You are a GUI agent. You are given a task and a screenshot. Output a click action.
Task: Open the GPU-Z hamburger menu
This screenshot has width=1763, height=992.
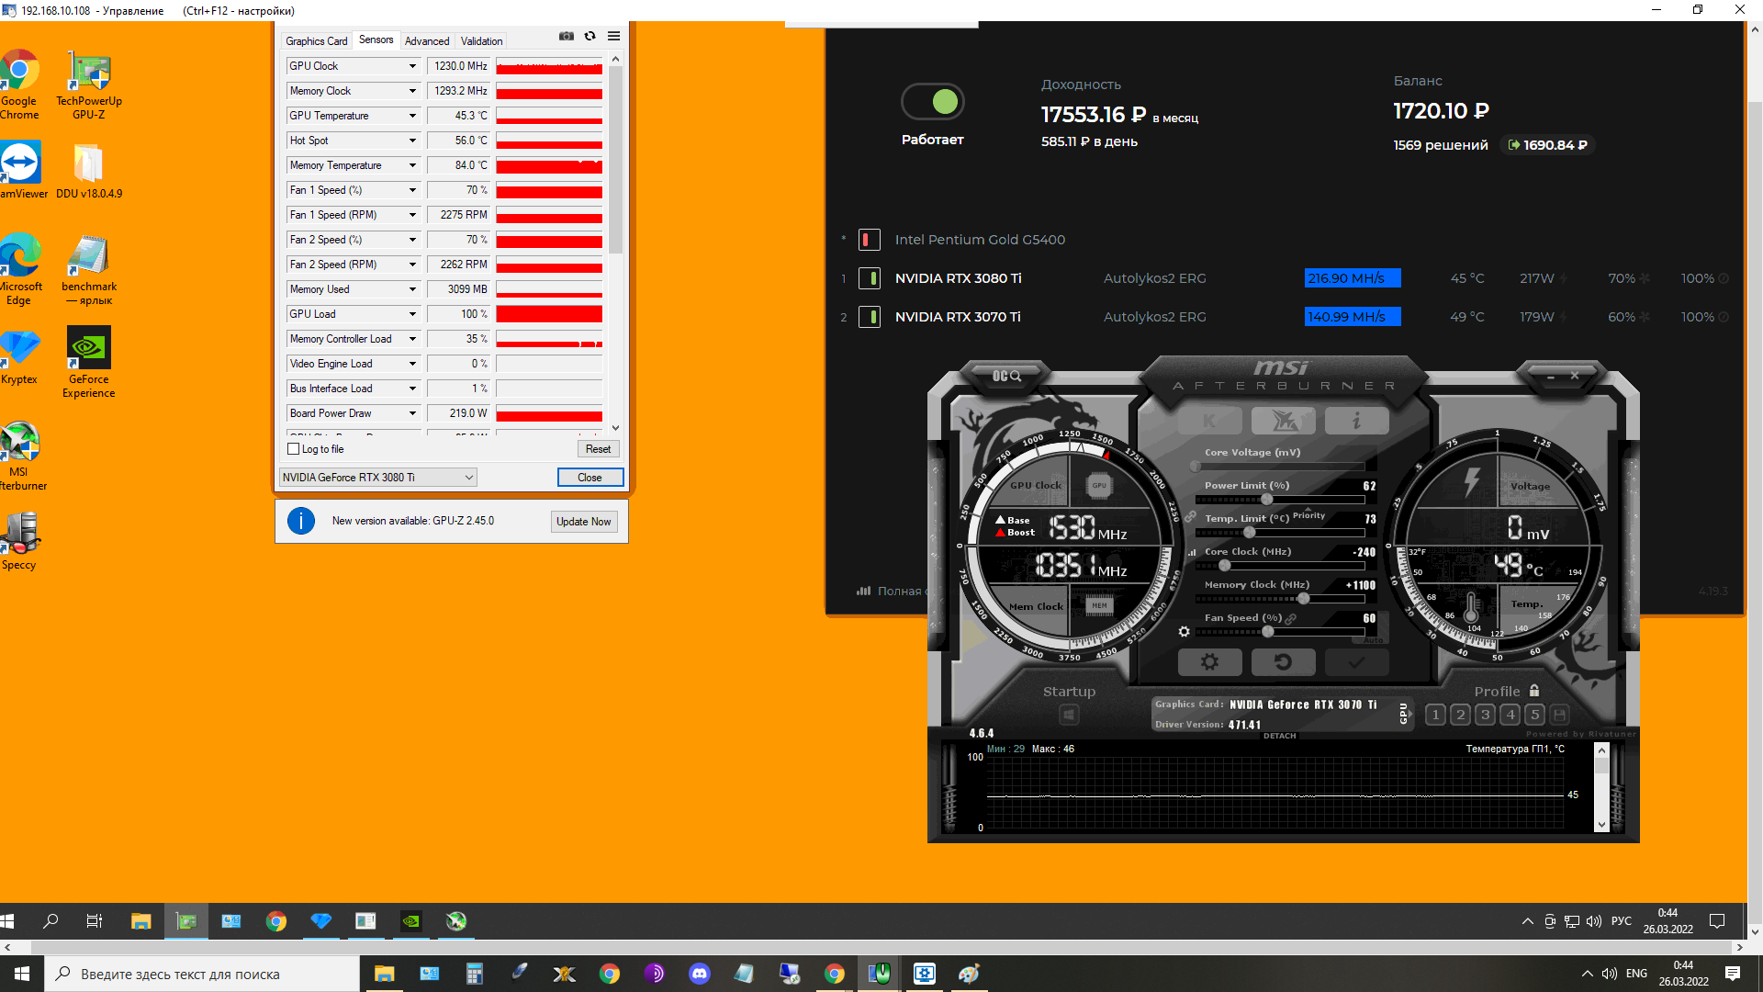point(613,37)
